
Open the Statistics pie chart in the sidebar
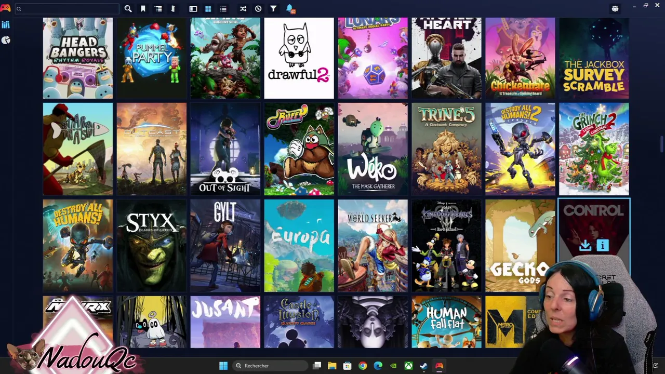click(6, 40)
